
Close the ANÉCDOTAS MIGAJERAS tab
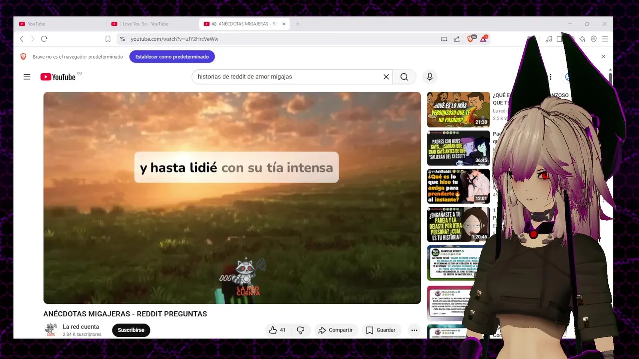[284, 24]
